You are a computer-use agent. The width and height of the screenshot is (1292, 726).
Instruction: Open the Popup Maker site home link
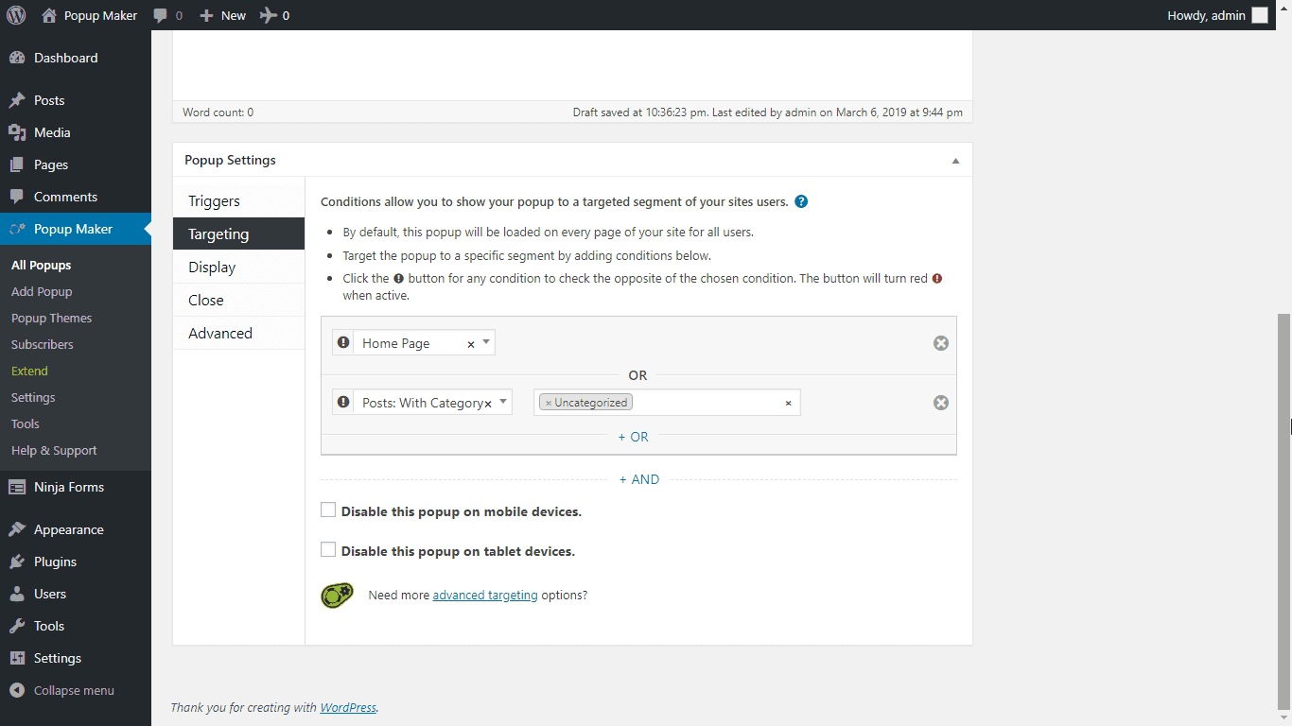[x=90, y=15]
